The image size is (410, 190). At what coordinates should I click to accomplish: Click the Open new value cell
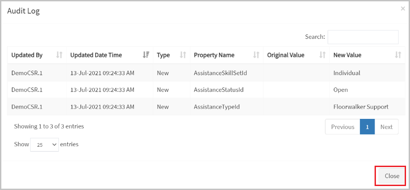click(367, 90)
